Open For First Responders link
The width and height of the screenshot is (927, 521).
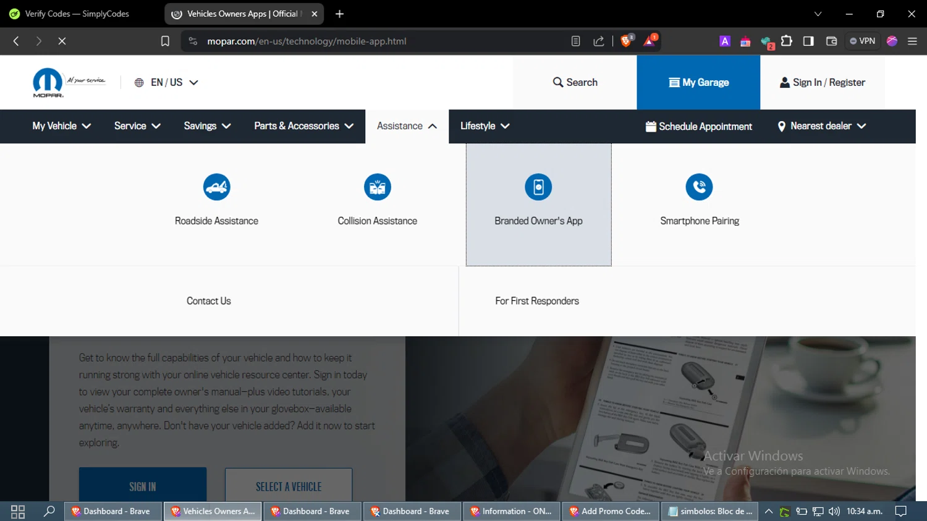point(537,301)
